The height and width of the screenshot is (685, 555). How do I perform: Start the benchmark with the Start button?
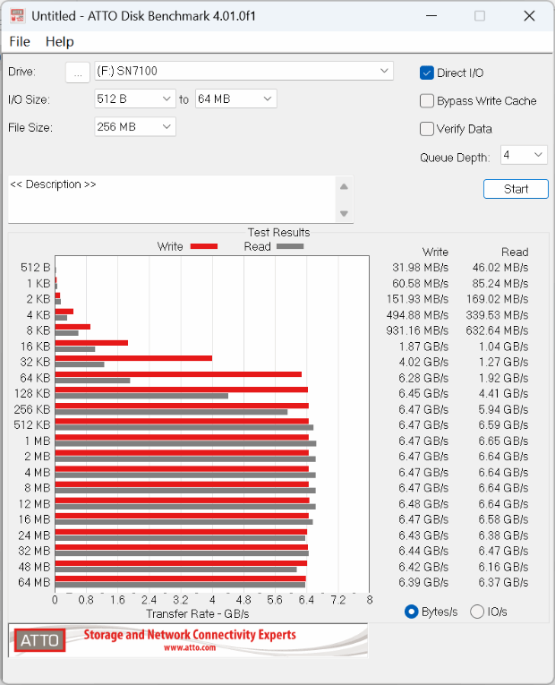pyautogui.click(x=516, y=189)
